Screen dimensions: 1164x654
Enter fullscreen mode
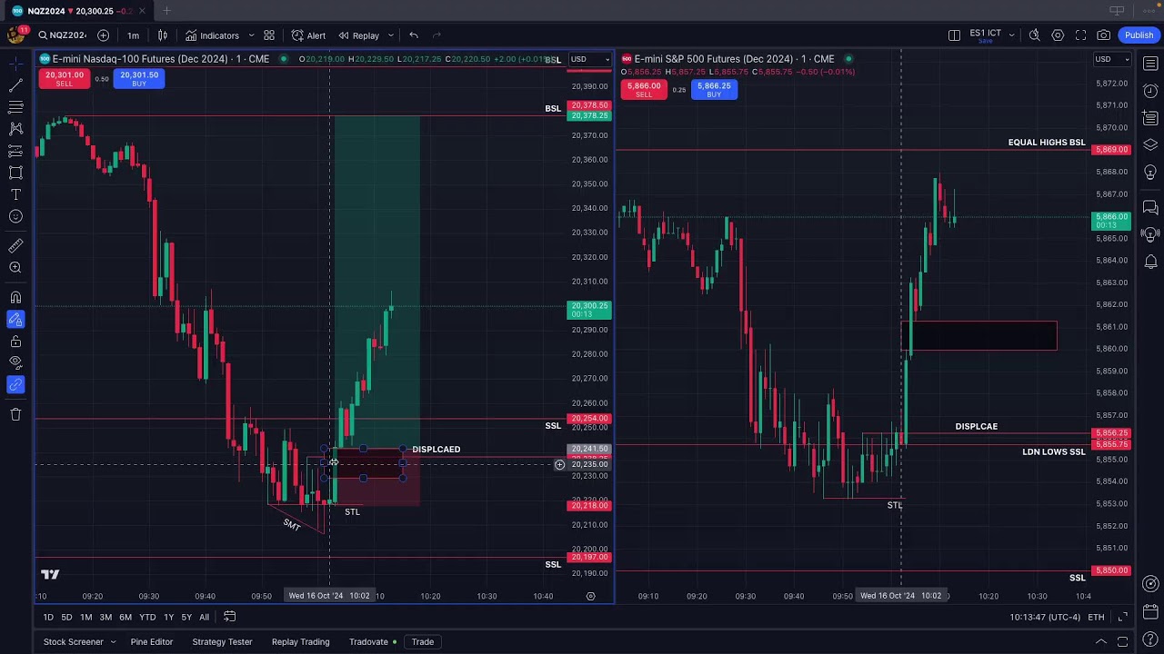tap(1080, 35)
